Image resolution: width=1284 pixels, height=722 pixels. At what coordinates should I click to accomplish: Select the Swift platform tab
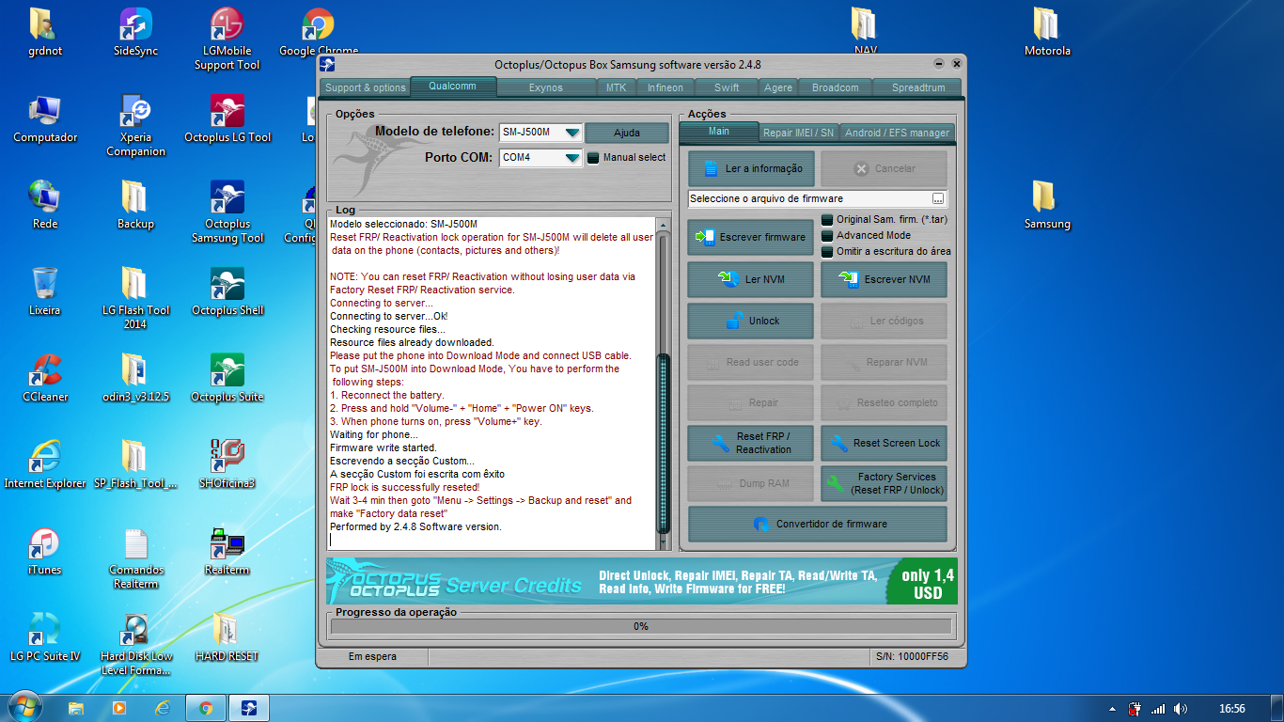727,87
